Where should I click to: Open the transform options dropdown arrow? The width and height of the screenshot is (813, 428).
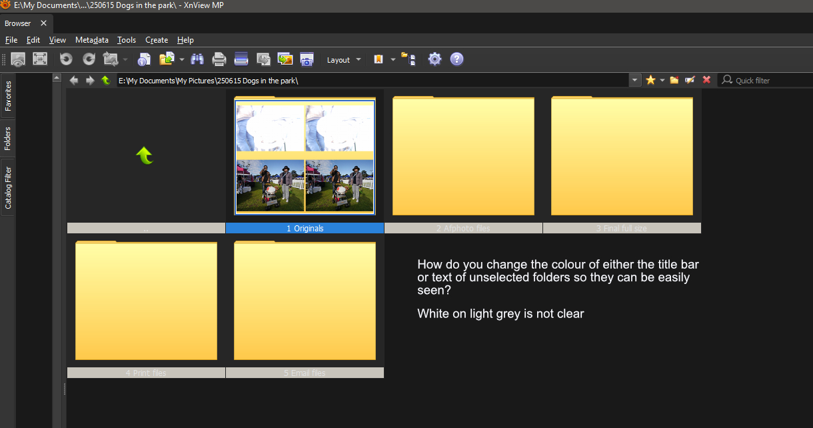(125, 59)
